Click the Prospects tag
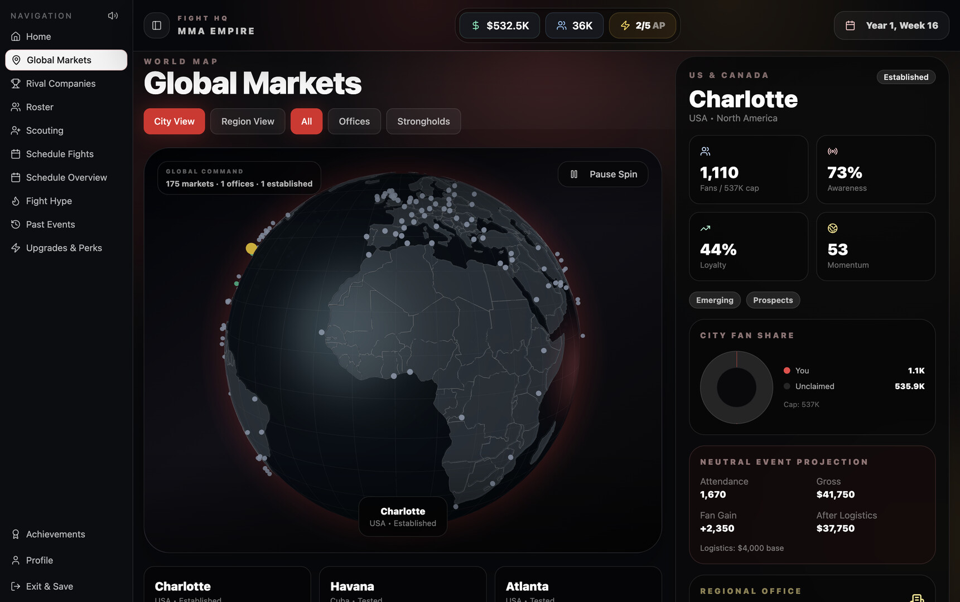This screenshot has width=960, height=602. (x=773, y=300)
